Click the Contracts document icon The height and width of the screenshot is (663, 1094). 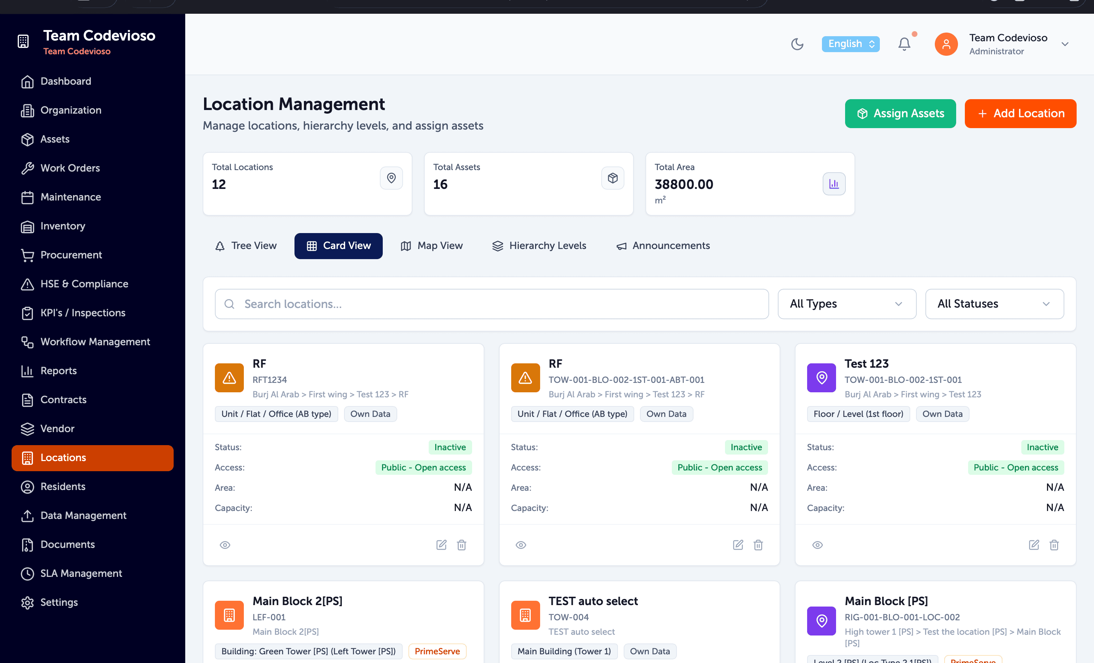point(27,400)
